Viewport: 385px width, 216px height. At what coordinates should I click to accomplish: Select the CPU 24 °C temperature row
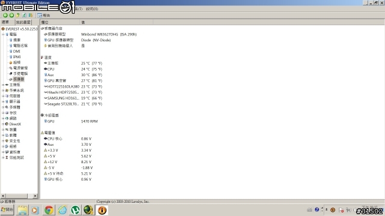pos(73,69)
